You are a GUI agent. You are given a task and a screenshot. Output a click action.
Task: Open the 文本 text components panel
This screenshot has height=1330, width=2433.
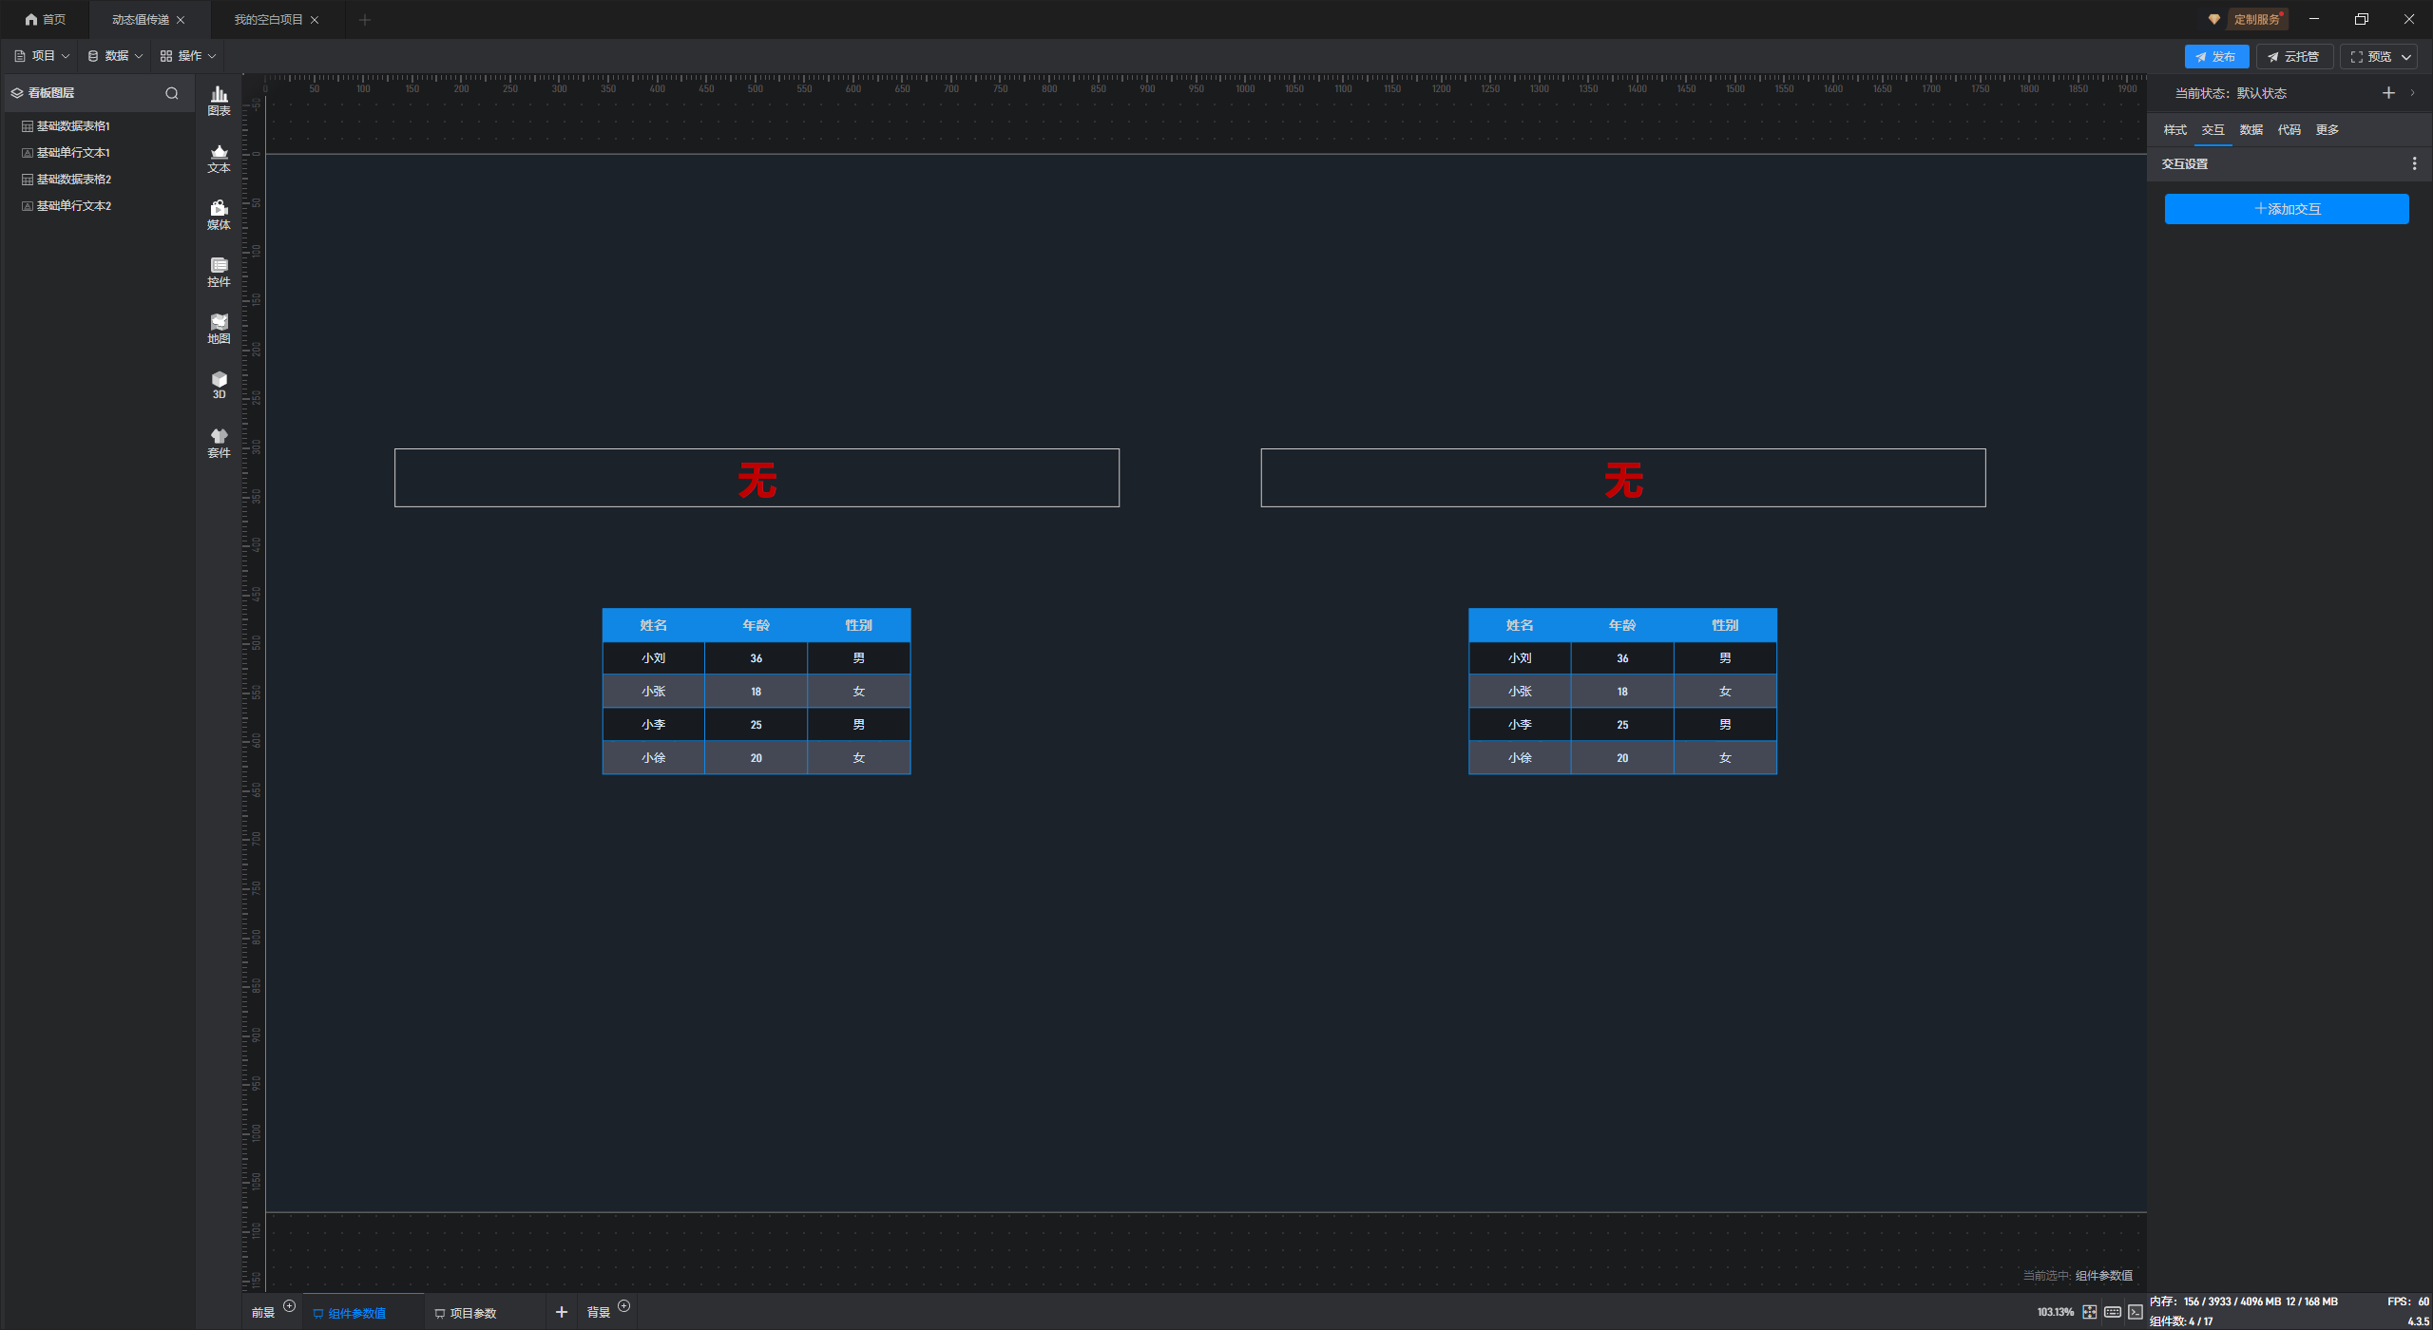point(219,158)
